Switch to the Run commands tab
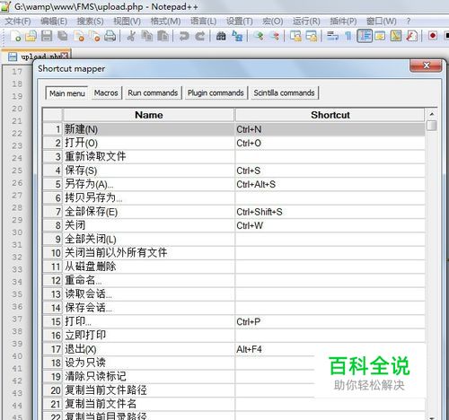 tap(153, 93)
